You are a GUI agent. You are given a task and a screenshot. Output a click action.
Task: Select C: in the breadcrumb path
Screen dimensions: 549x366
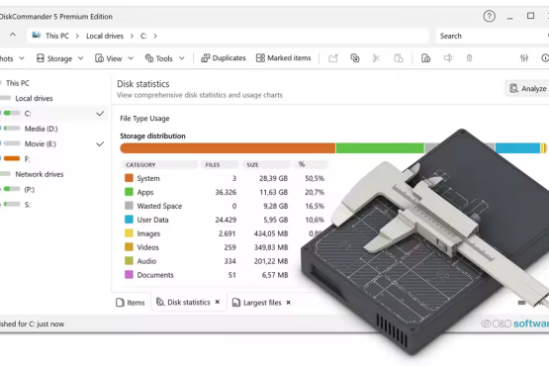143,36
